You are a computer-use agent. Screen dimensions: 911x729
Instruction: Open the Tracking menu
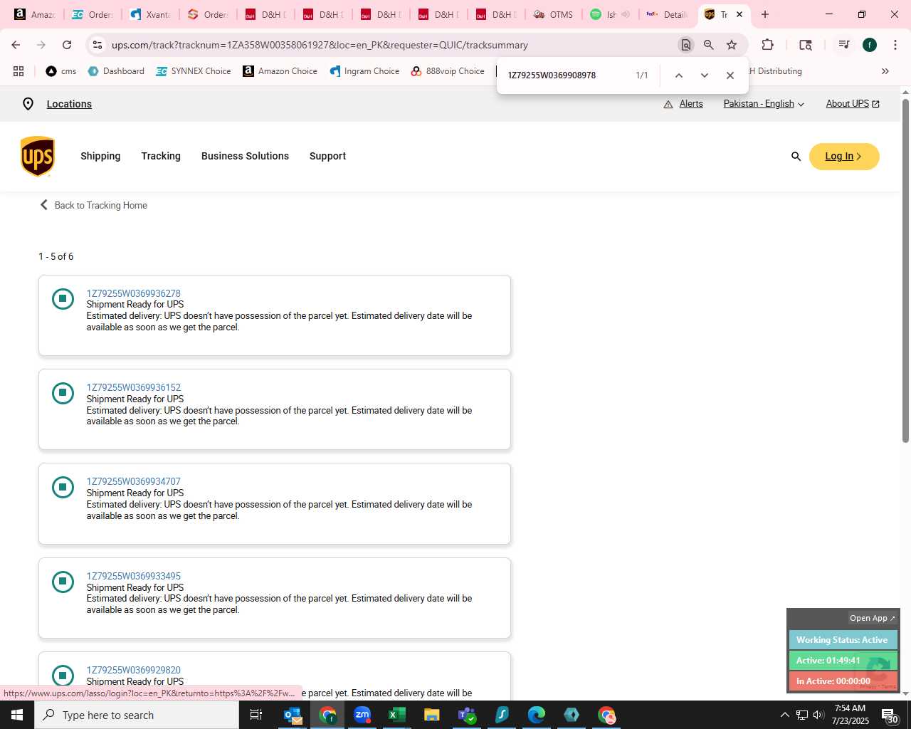click(161, 156)
